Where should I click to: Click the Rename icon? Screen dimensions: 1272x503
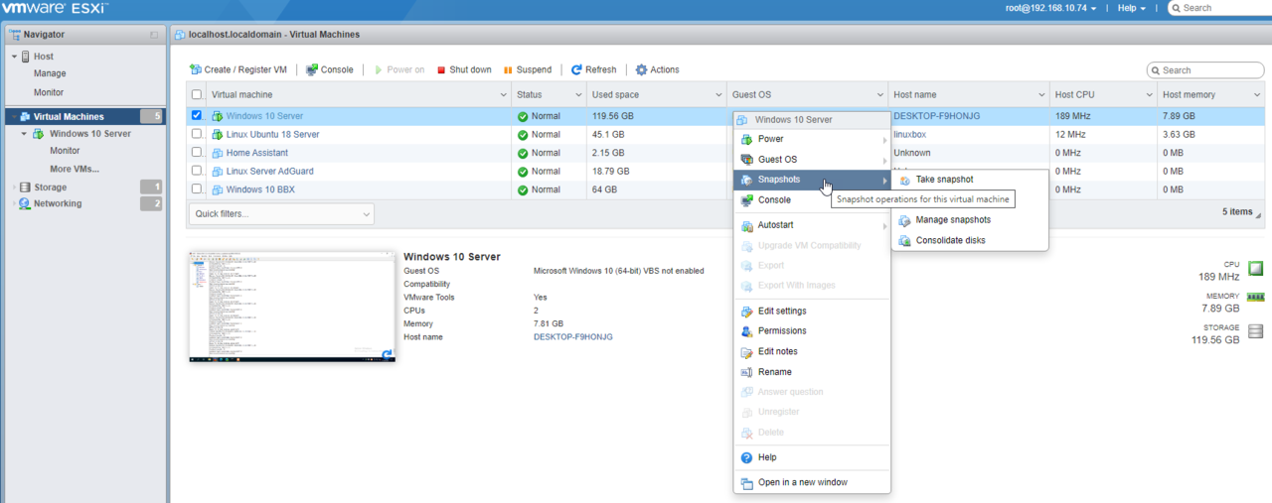746,372
